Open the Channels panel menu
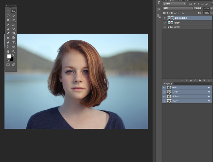The width and height of the screenshot is (213, 162). tap(212, 84)
